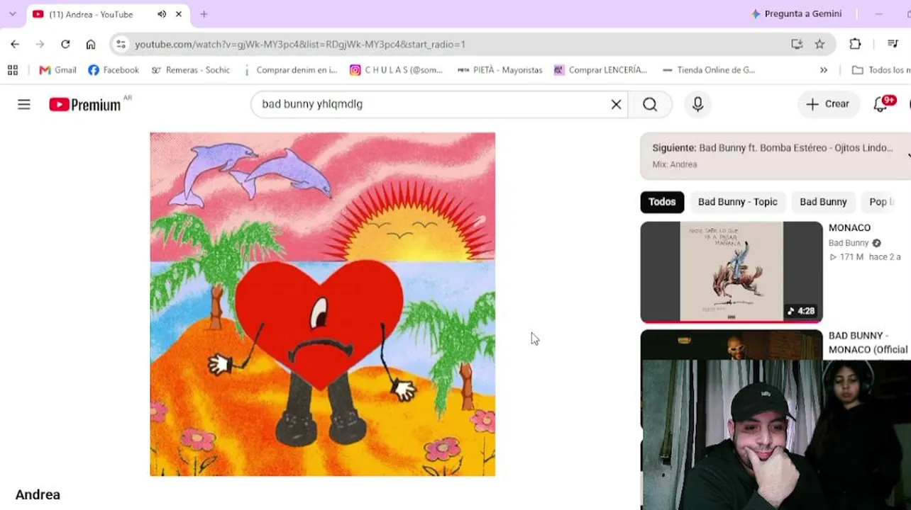Image resolution: width=911 pixels, height=510 pixels.
Task: Open the Comprar LENCERÍA bookmark
Action: [600, 70]
